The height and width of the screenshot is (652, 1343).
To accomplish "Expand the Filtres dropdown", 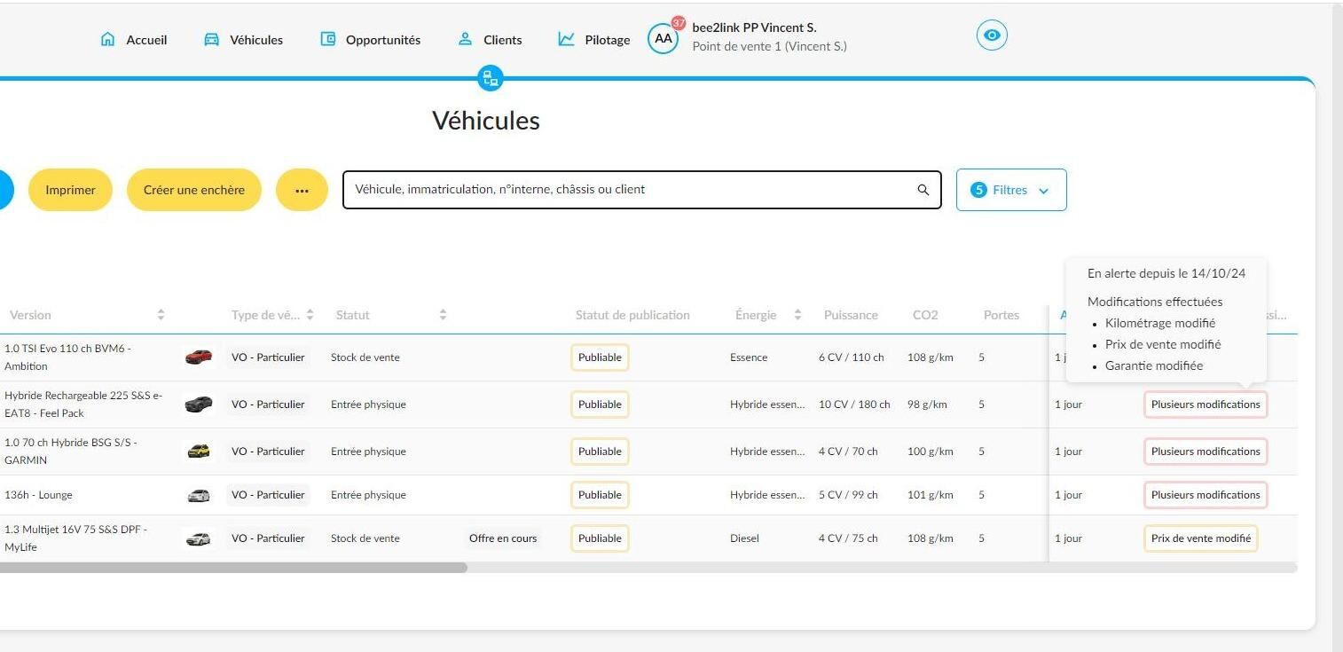I will pyautogui.click(x=1011, y=190).
